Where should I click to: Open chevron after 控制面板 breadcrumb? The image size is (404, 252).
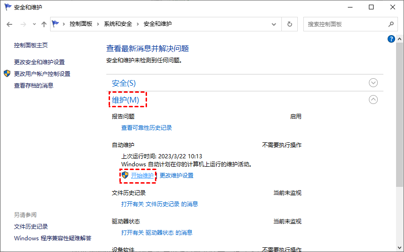(98, 24)
